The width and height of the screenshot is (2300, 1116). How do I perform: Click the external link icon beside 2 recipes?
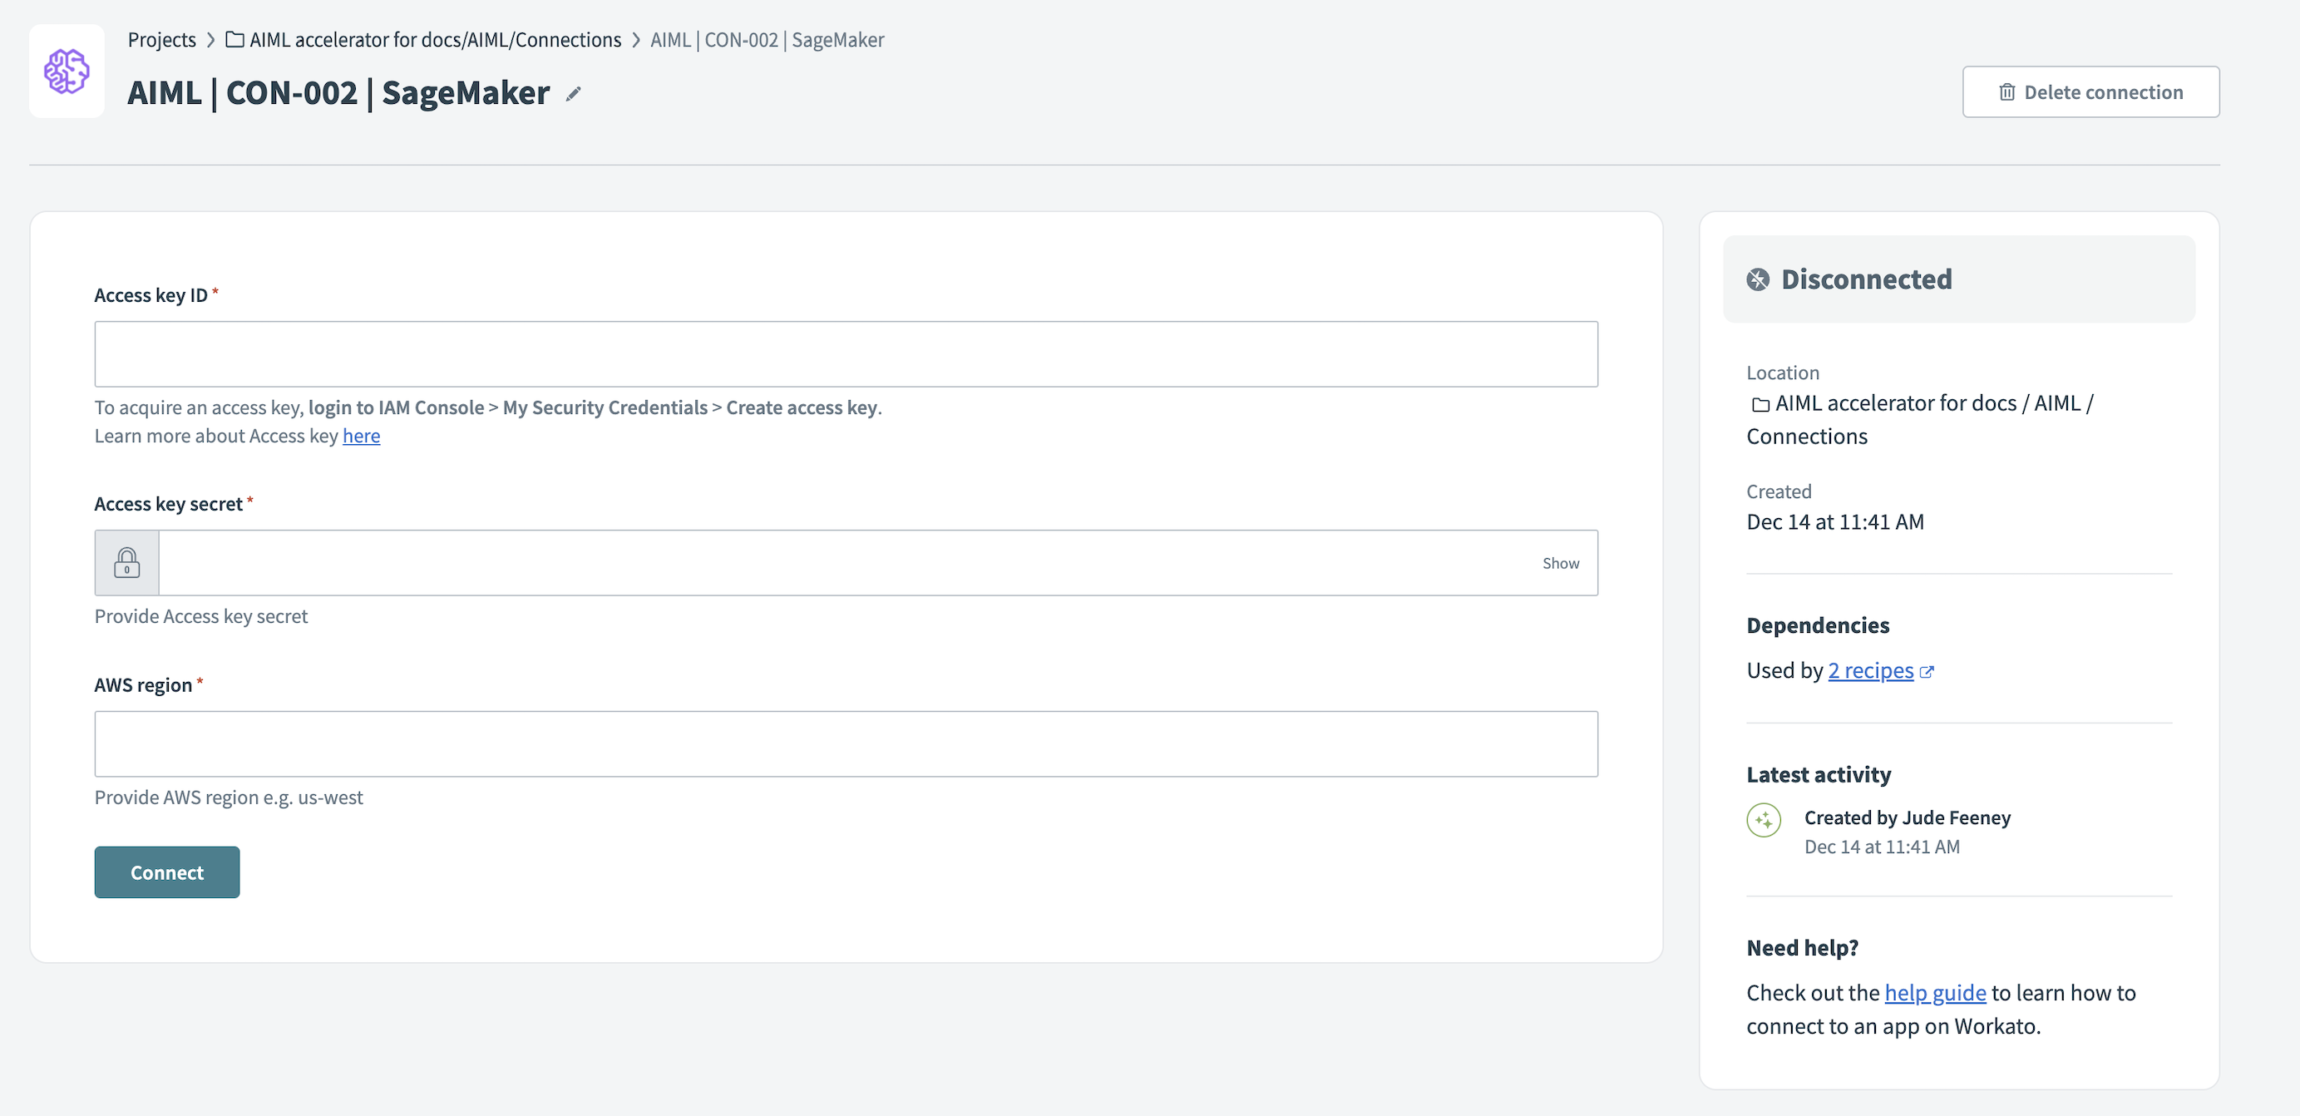pyautogui.click(x=1927, y=670)
